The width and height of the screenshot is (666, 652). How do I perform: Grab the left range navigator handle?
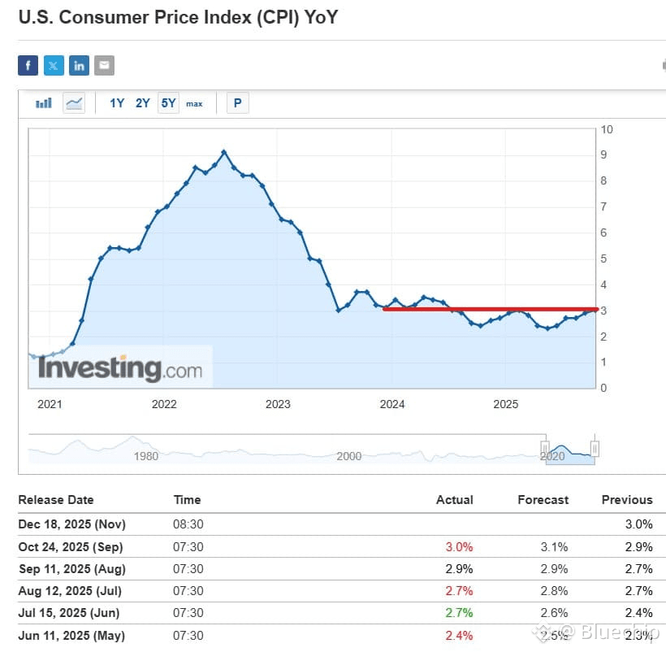[546, 449]
